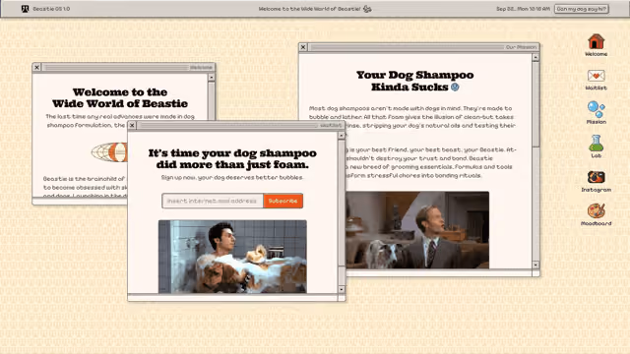Close the Our Mission window
630x354 pixels.
(303, 47)
